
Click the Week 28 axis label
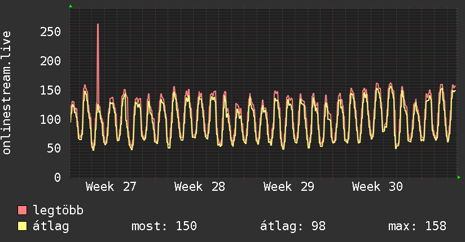pyautogui.click(x=200, y=187)
